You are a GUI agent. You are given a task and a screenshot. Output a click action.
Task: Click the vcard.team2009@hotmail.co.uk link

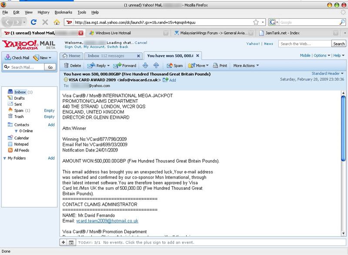(x=107, y=221)
